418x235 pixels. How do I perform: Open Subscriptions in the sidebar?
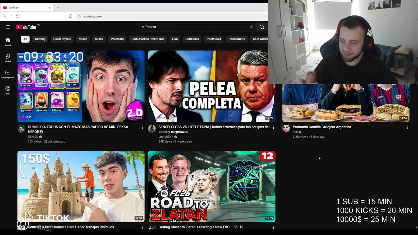(8, 74)
